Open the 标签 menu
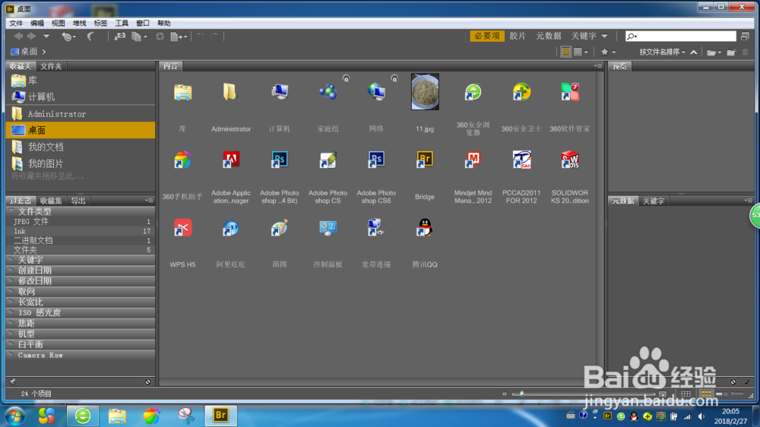Screen dimensions: 760x427 point(100,23)
